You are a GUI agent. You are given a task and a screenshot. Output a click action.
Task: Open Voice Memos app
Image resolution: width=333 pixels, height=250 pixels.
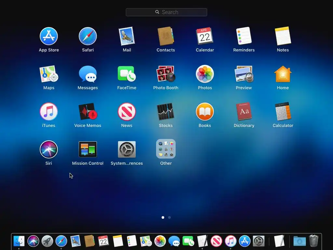tap(88, 112)
